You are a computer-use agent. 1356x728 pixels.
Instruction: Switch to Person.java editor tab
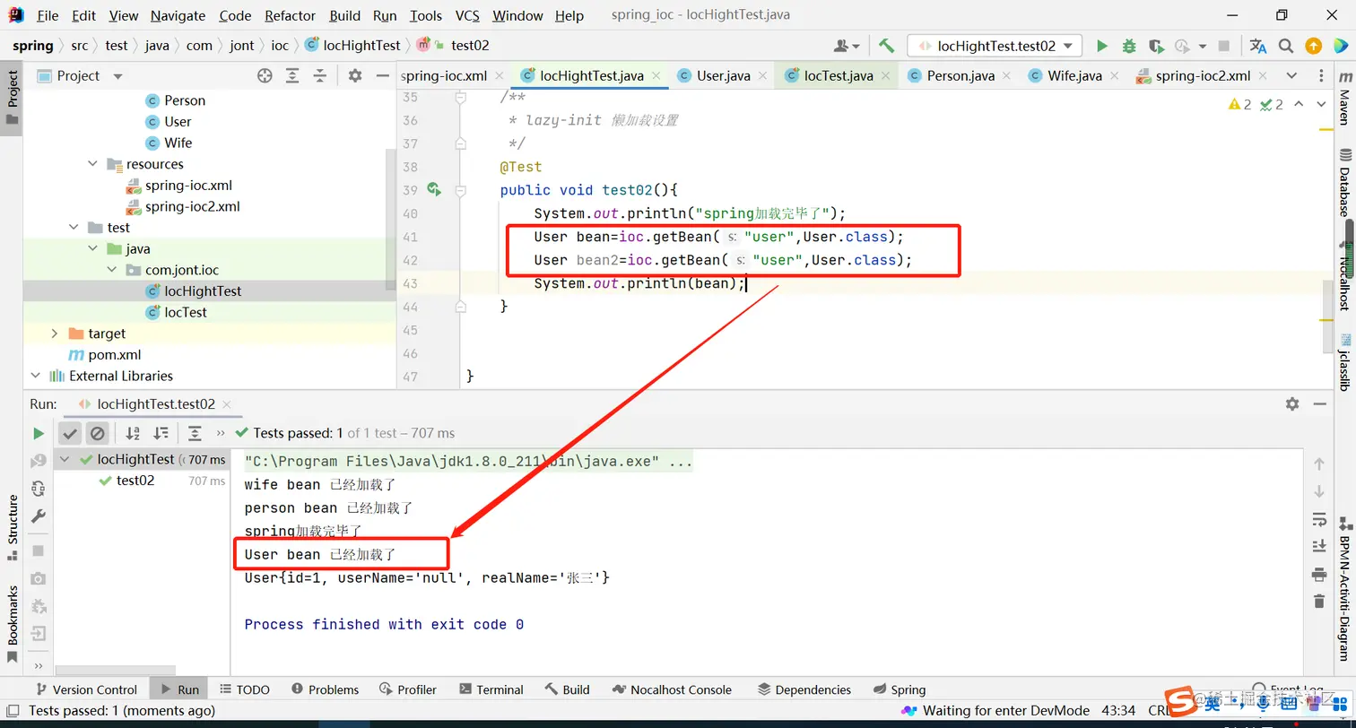point(960,76)
